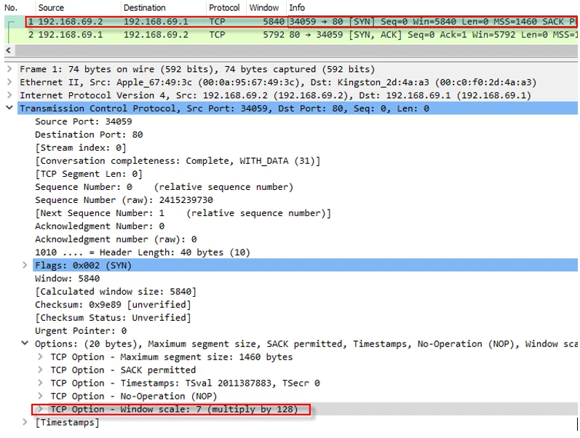Expand TCP Option SACK permitted
The width and height of the screenshot is (580, 438).
[x=41, y=370]
